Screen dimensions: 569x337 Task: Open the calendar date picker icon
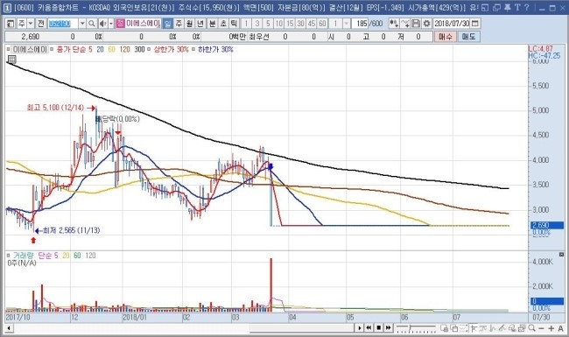[x=474, y=24]
